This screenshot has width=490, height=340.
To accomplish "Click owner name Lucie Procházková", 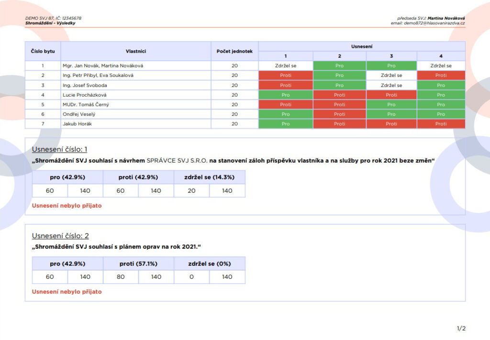I will 84,95.
